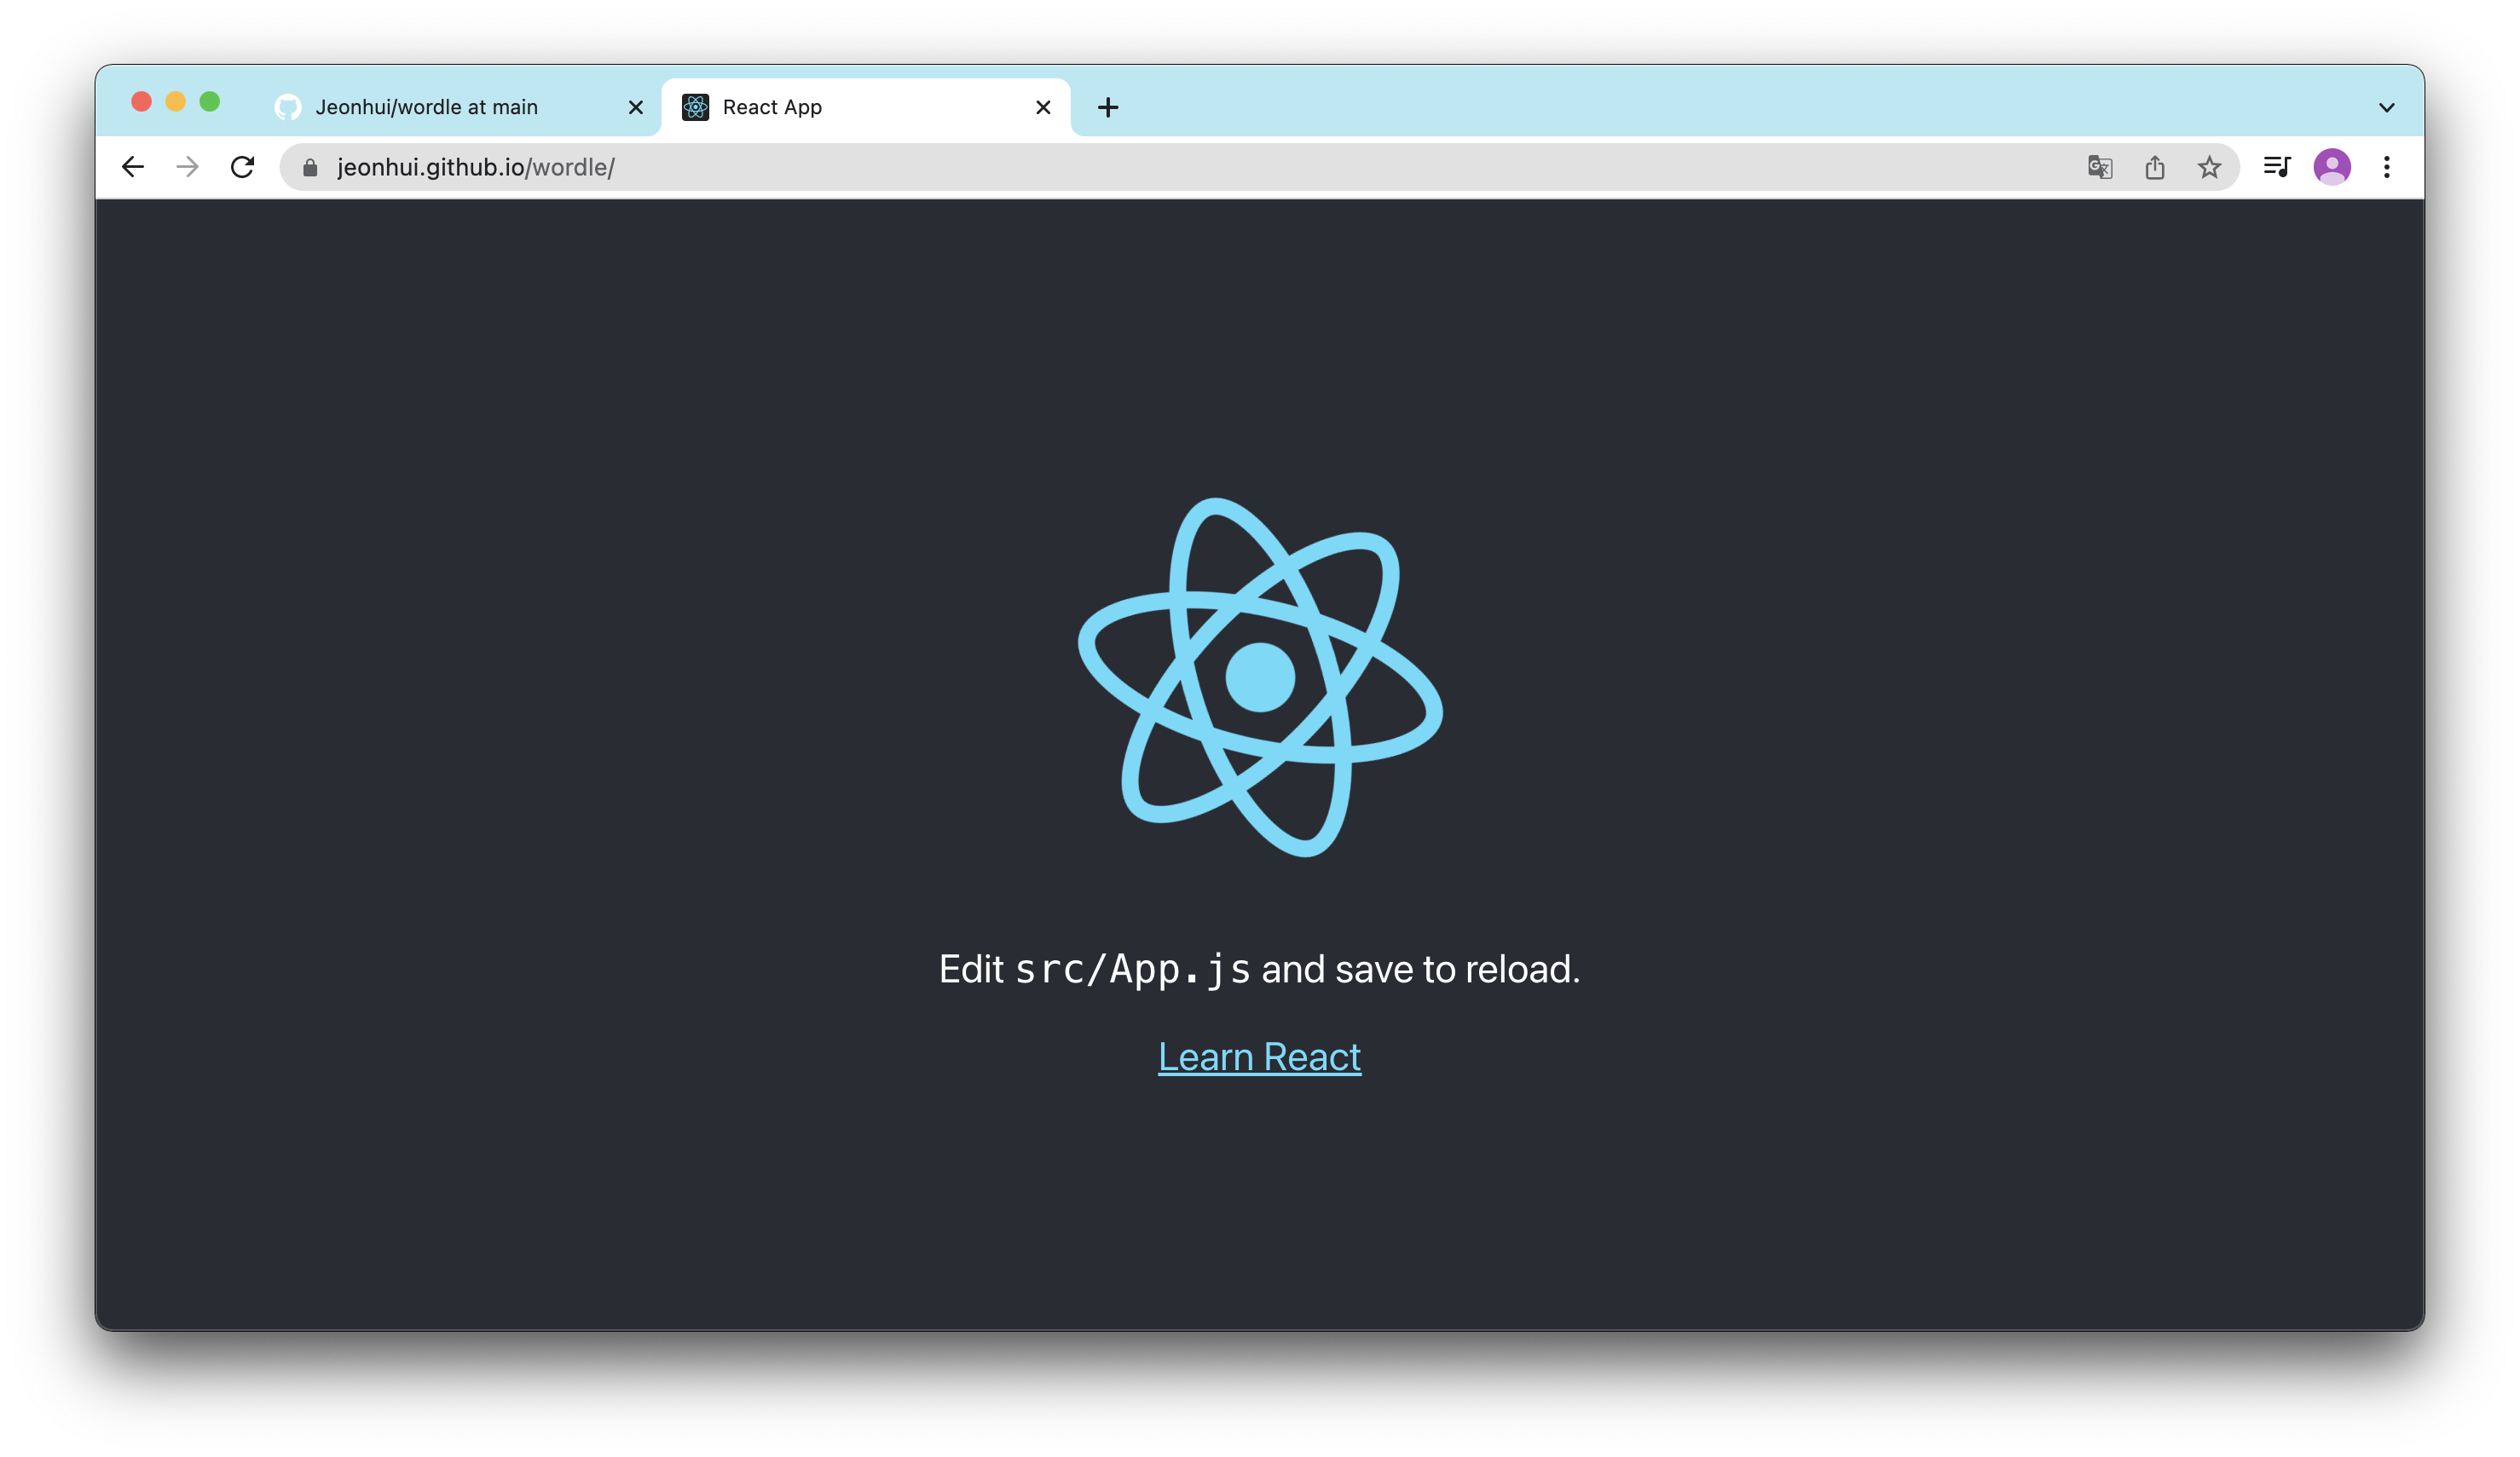Close the Jeonhui/wordle at main tab
This screenshot has width=2520, height=1457.
[x=636, y=107]
